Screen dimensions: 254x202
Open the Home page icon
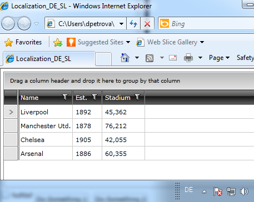[x=125, y=58]
